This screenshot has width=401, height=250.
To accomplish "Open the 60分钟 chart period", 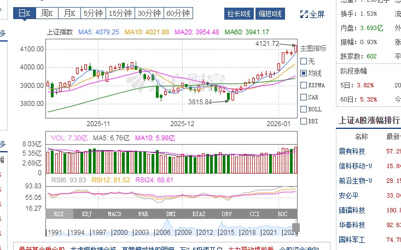I will tap(177, 13).
